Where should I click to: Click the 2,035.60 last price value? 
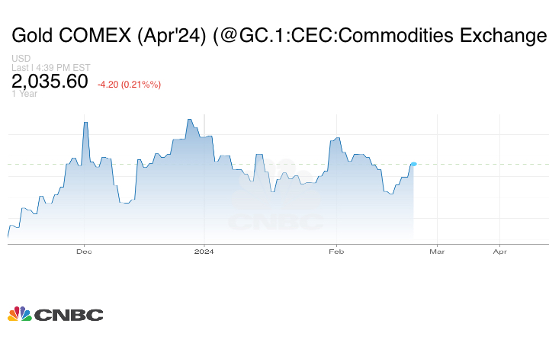(x=50, y=81)
